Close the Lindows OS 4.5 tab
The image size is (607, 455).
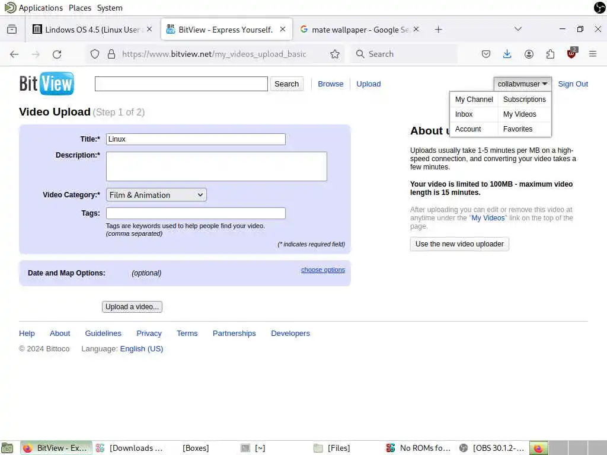click(x=149, y=29)
